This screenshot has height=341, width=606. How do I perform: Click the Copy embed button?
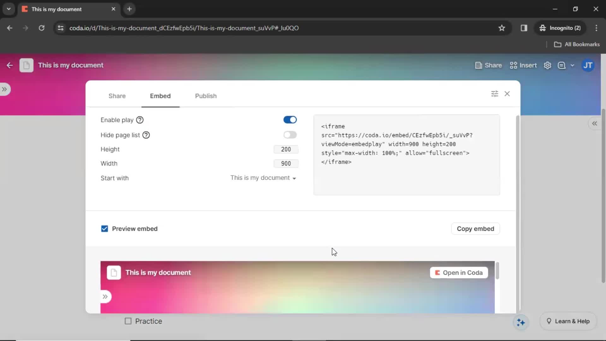click(x=476, y=229)
